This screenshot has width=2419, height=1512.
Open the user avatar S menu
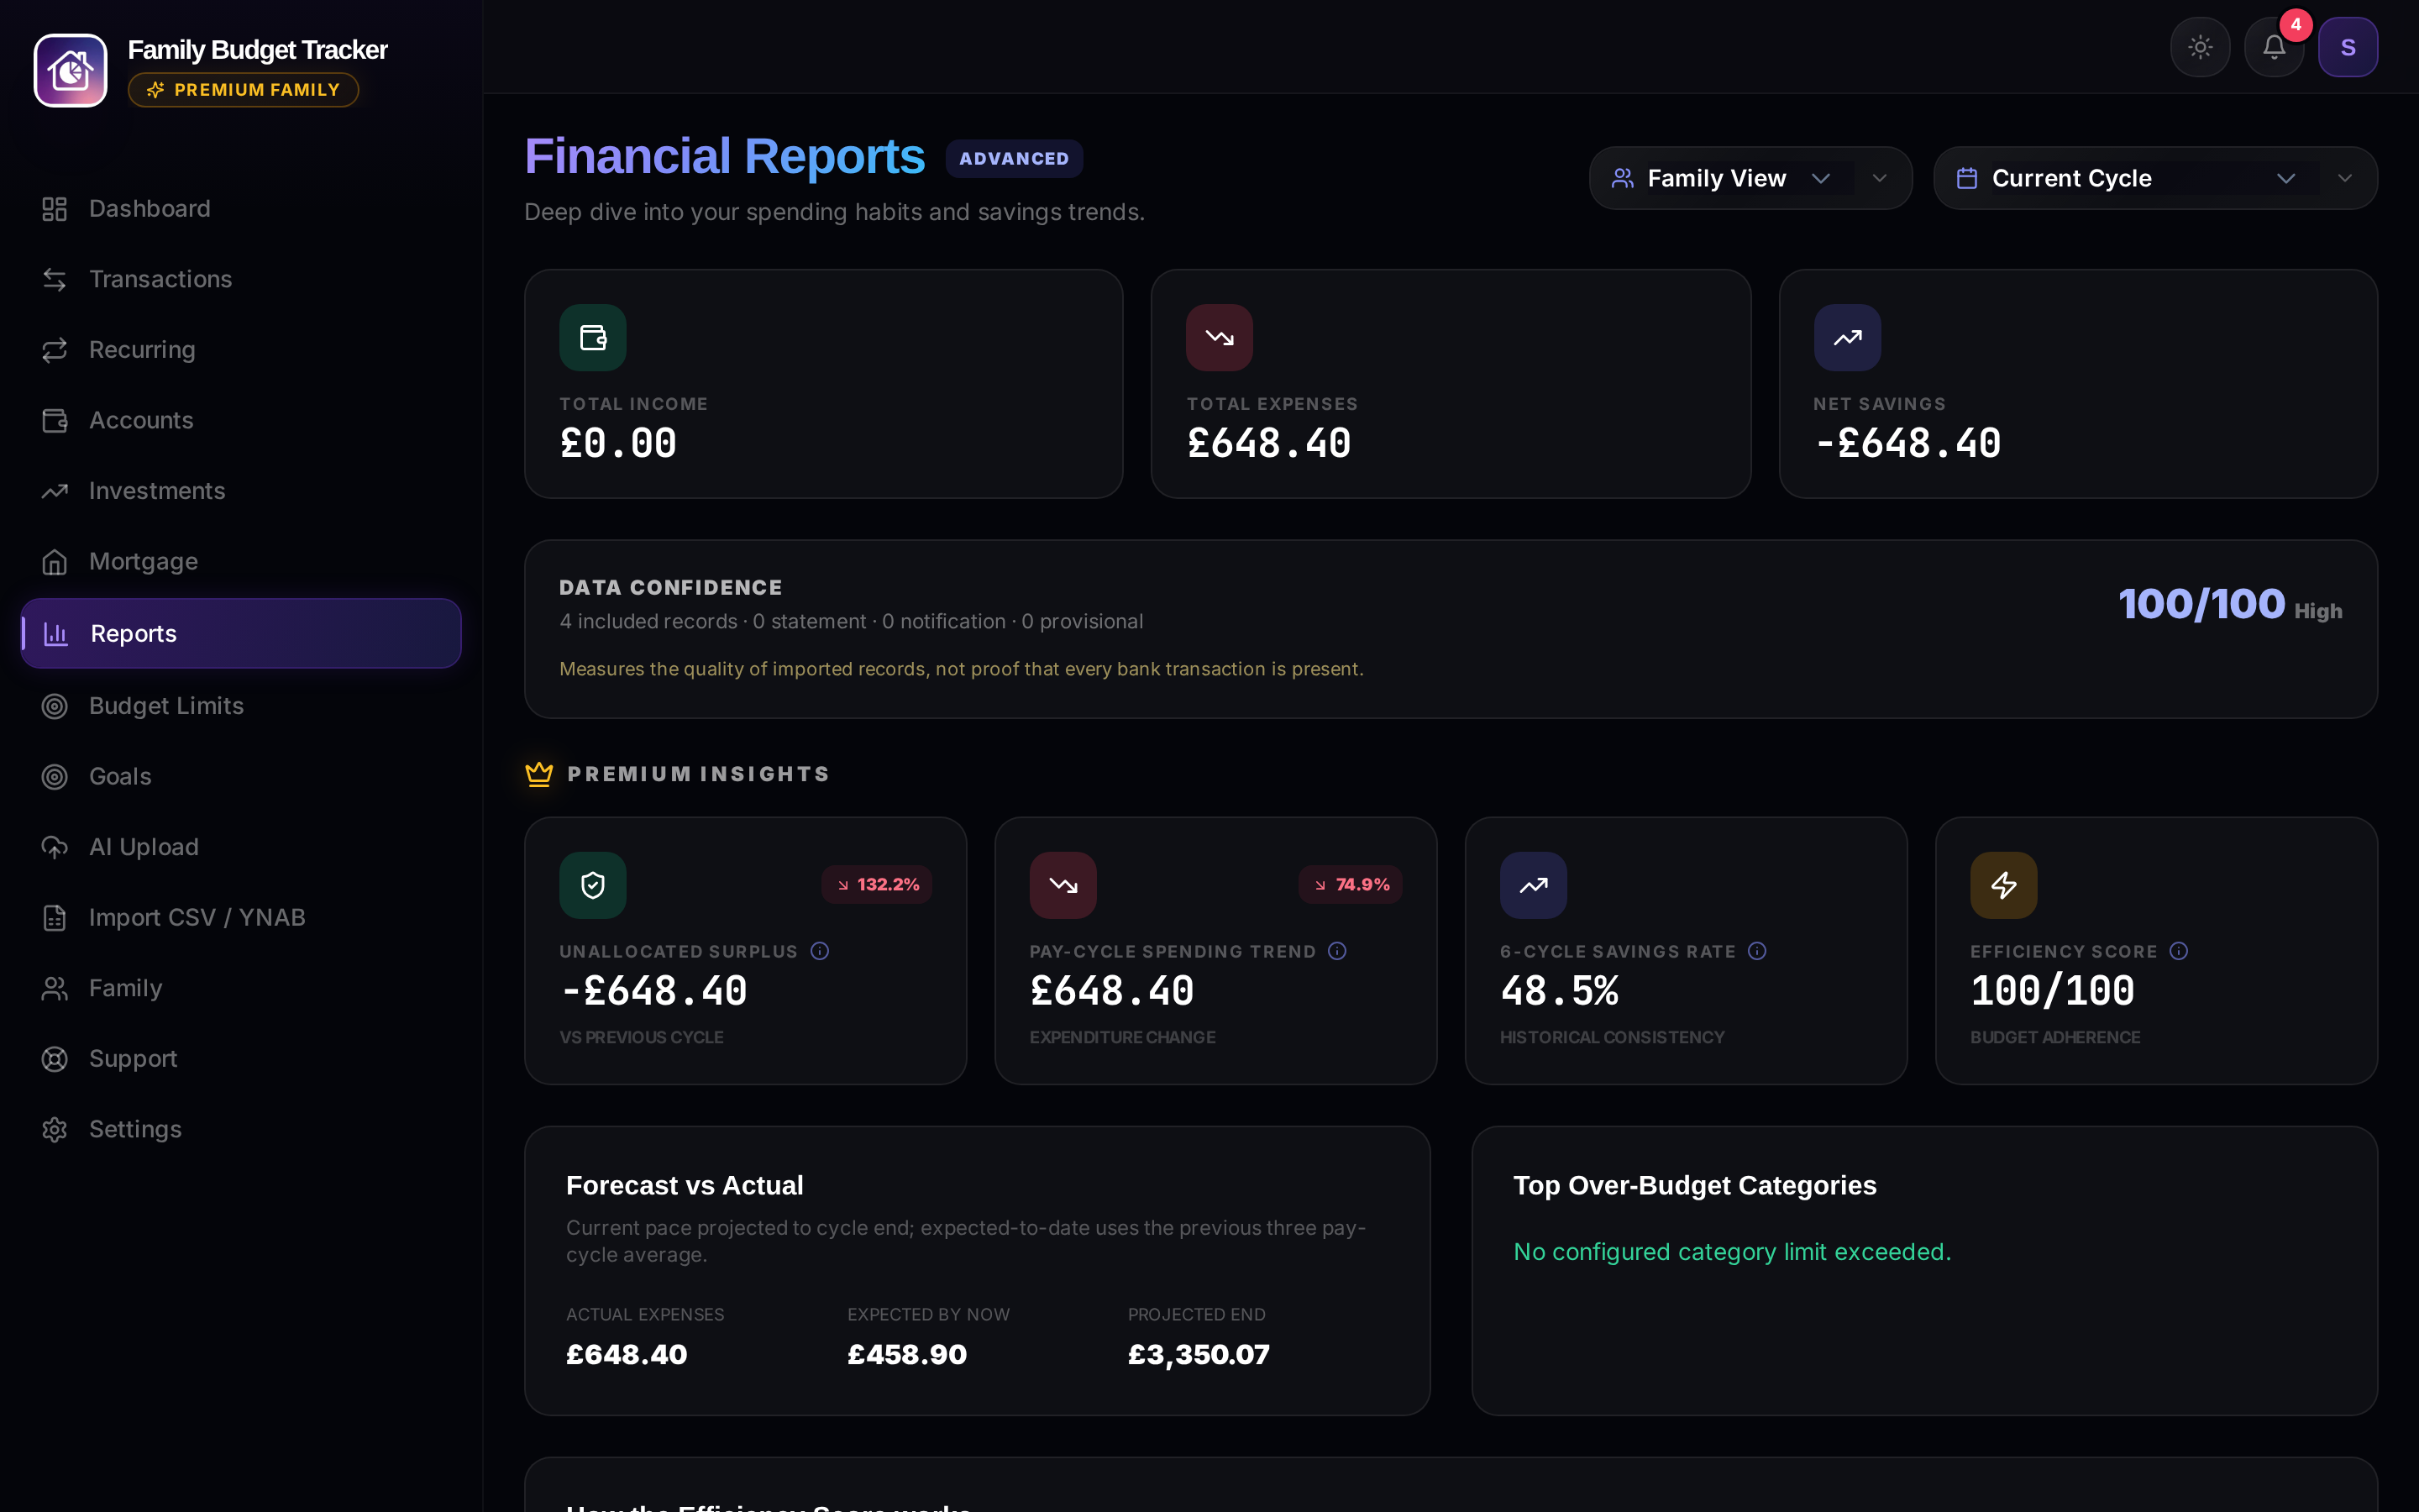pos(2348,47)
